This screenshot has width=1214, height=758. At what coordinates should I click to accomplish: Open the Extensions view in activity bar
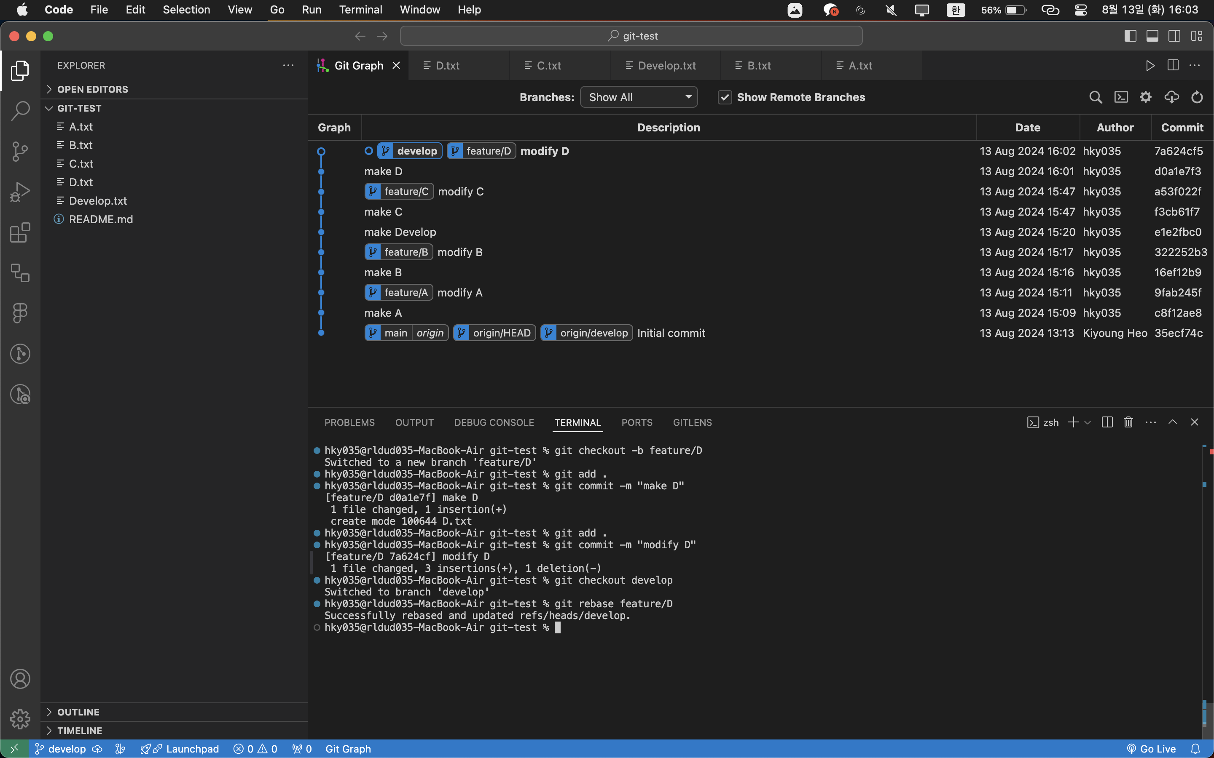20,232
